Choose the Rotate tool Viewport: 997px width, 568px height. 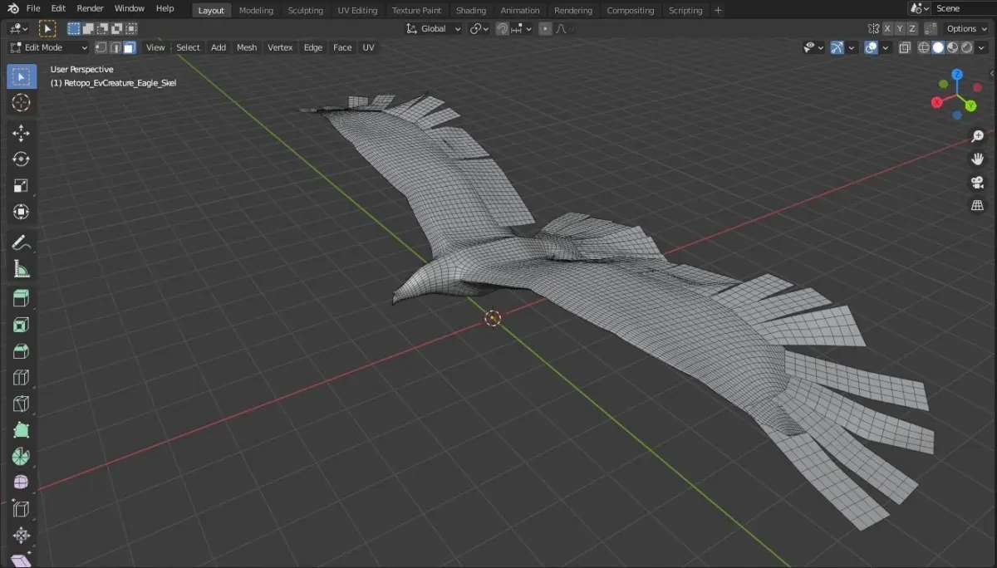(x=22, y=159)
